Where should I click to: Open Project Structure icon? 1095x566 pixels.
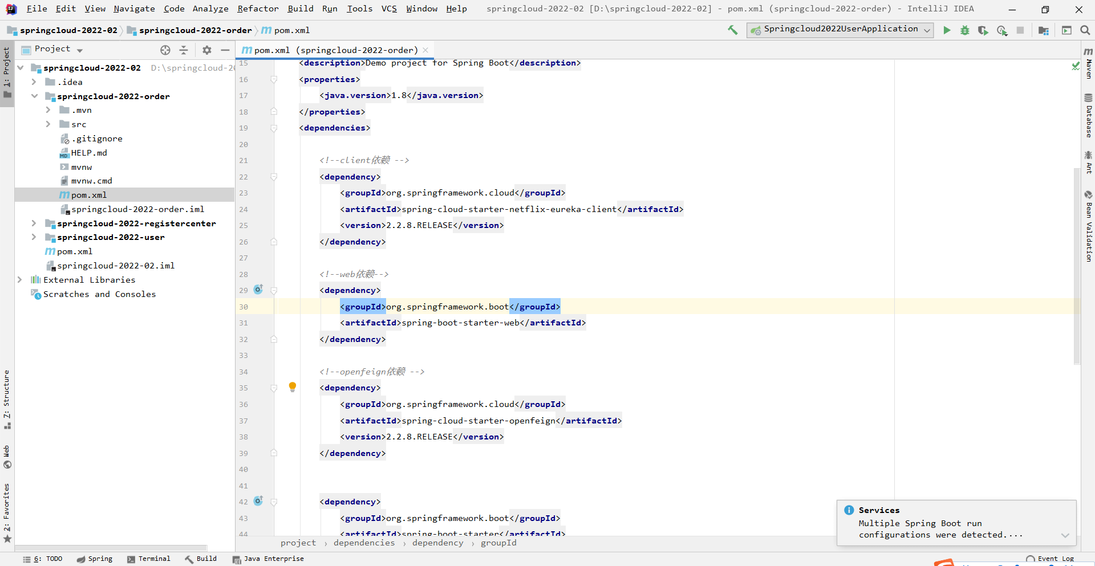point(1044,30)
